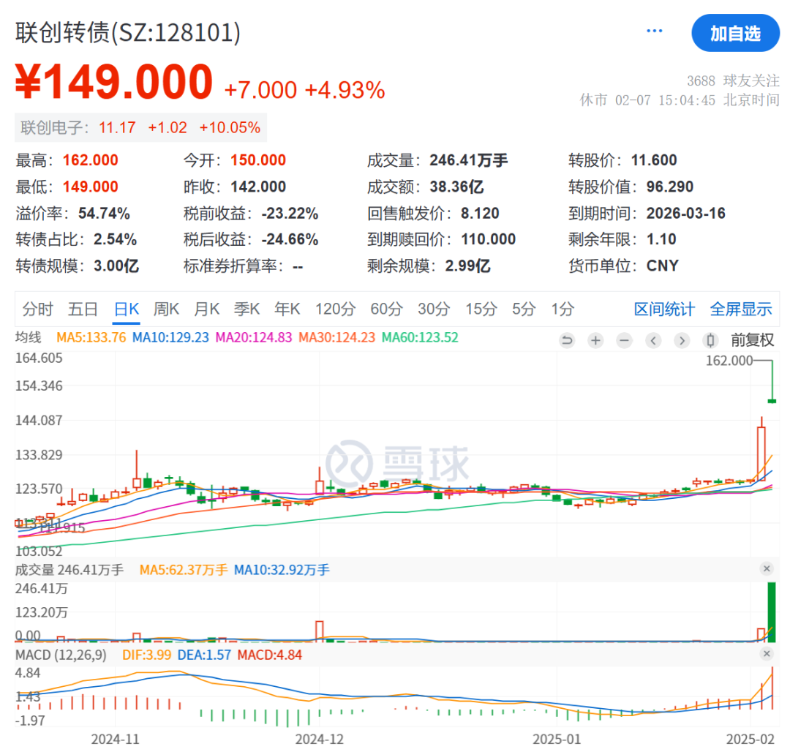Image resolution: width=790 pixels, height=752 pixels.
Task: Close the 成交量 volume indicator panel
Action: (767, 568)
